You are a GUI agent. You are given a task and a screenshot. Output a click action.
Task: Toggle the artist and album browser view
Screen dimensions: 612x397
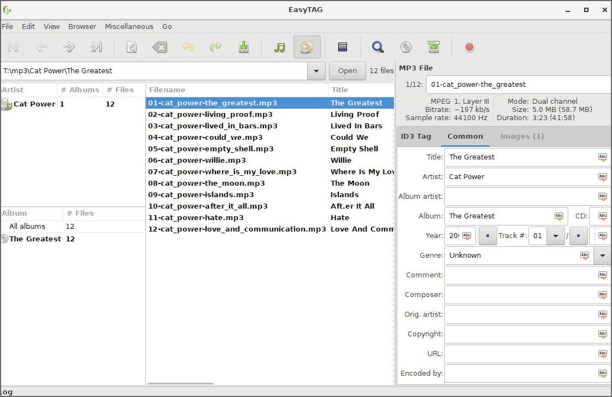tap(307, 48)
